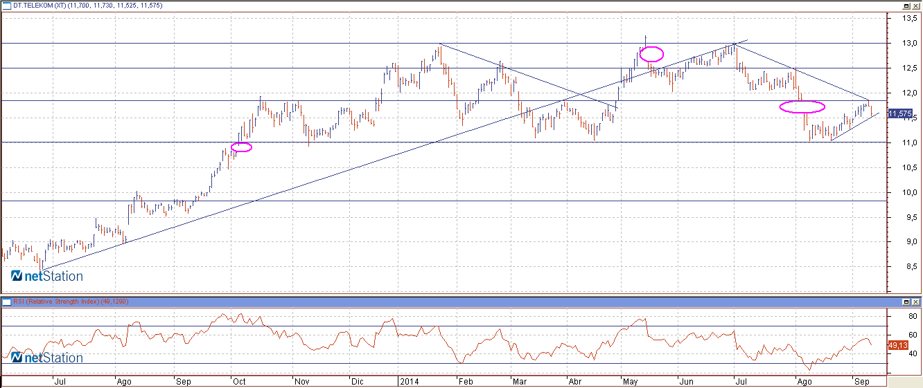
Task: Click the DT.TELEKOM price chart window icon
Action: tap(6, 6)
